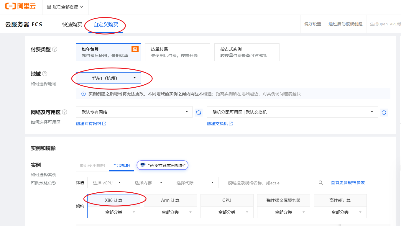Refresh the VPC network list

pyautogui.click(x=199, y=112)
